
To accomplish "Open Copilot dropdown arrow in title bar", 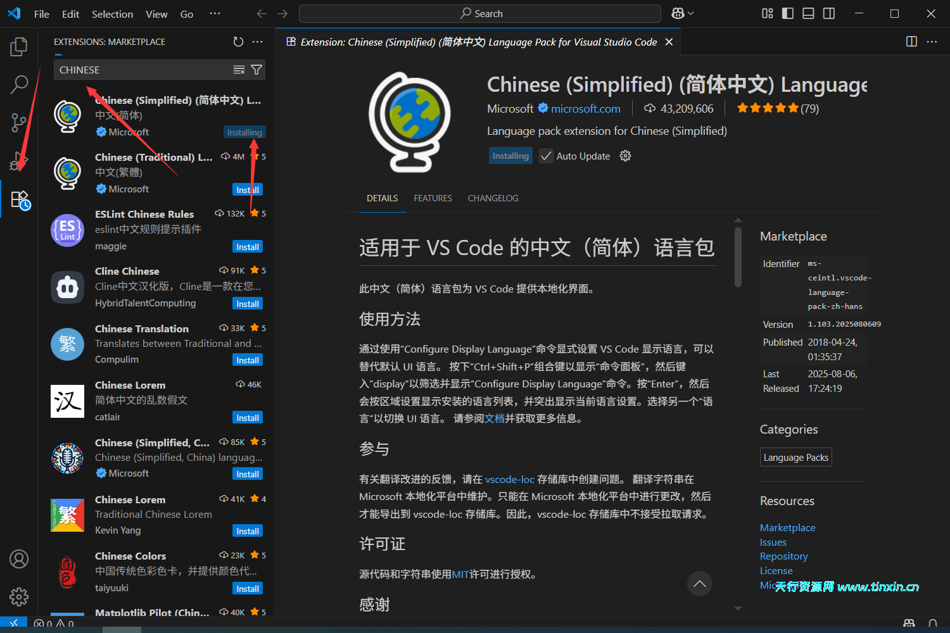I will point(691,13).
